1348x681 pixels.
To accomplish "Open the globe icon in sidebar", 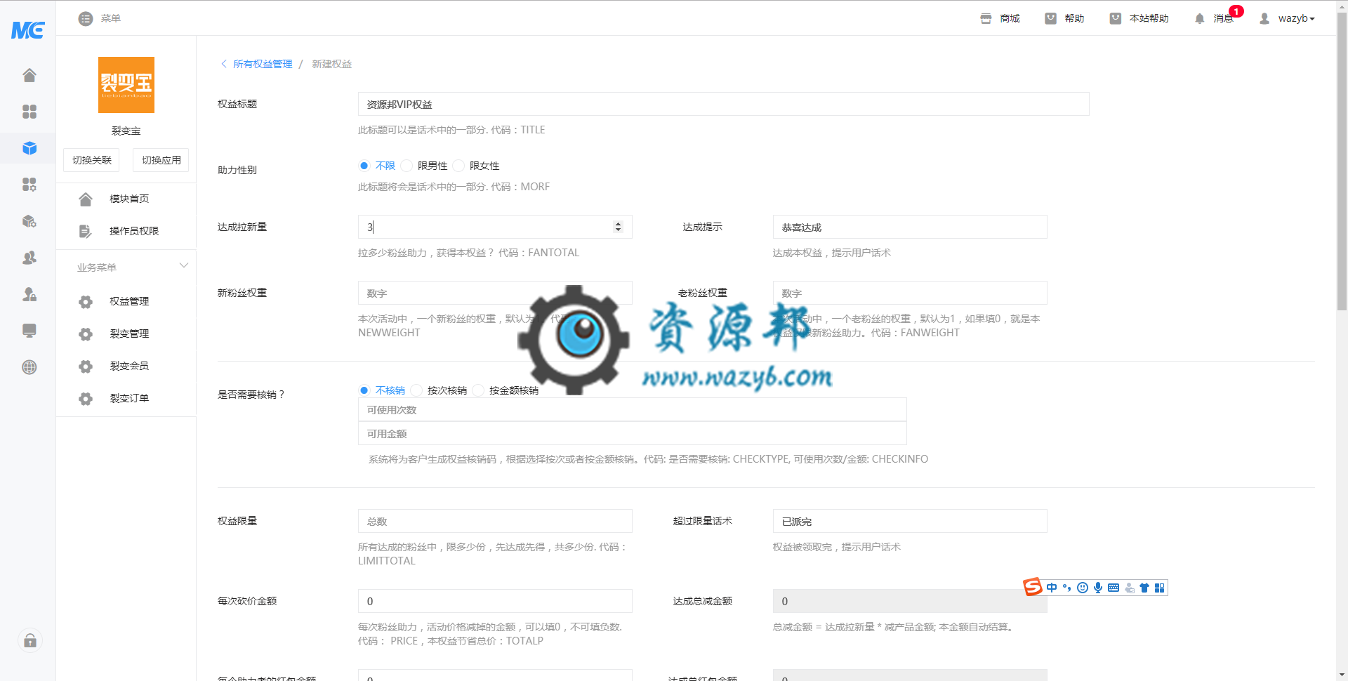I will pos(29,367).
